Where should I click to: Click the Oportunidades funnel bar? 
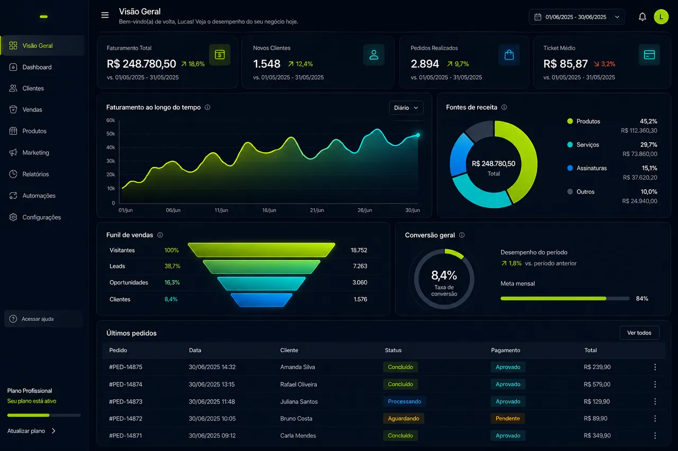pyautogui.click(x=262, y=283)
